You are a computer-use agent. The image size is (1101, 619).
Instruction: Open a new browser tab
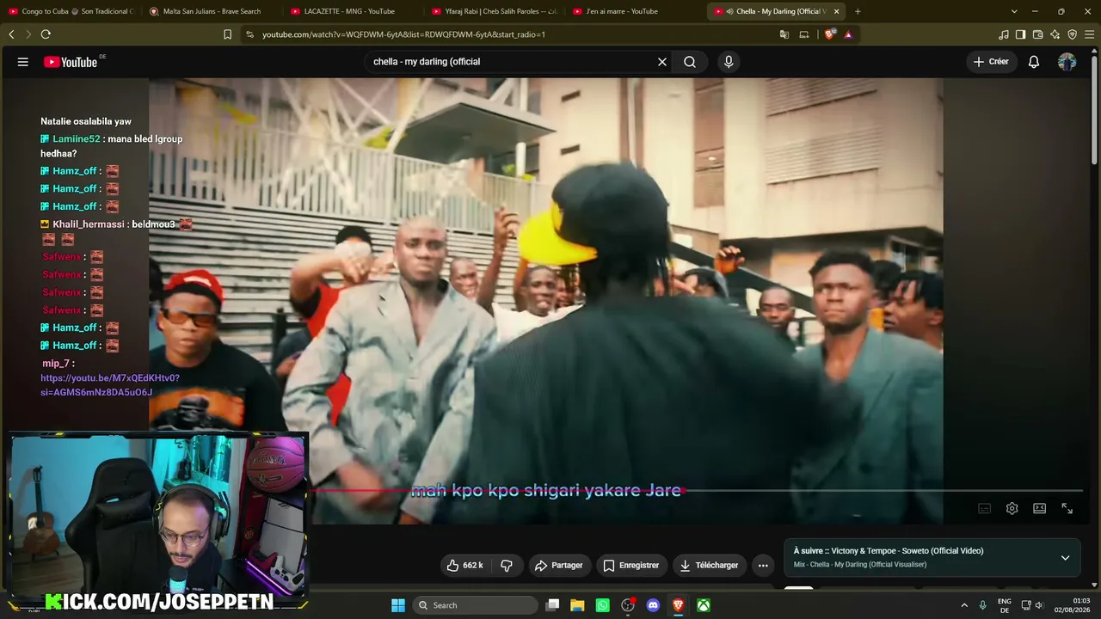(858, 11)
